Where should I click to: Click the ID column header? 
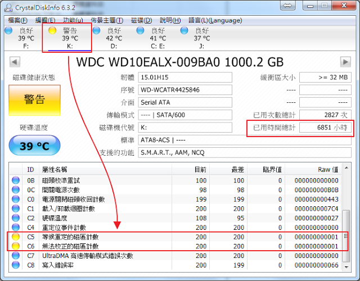tap(30, 170)
